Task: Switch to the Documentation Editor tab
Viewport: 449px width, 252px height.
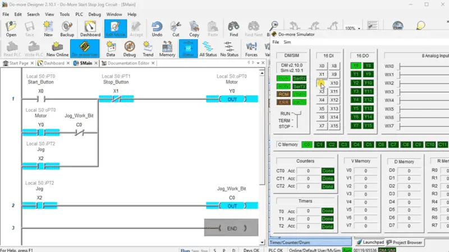Action: coord(129,63)
